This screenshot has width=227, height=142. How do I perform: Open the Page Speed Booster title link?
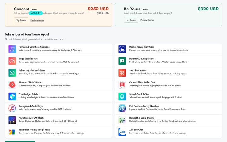[x=29, y=59]
